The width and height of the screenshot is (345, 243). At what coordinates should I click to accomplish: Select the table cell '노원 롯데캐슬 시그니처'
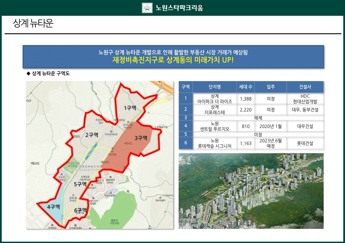point(215,143)
